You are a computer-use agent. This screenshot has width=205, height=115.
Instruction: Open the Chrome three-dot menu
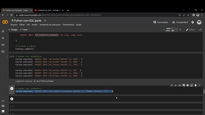pyautogui.click(x=202, y=15)
